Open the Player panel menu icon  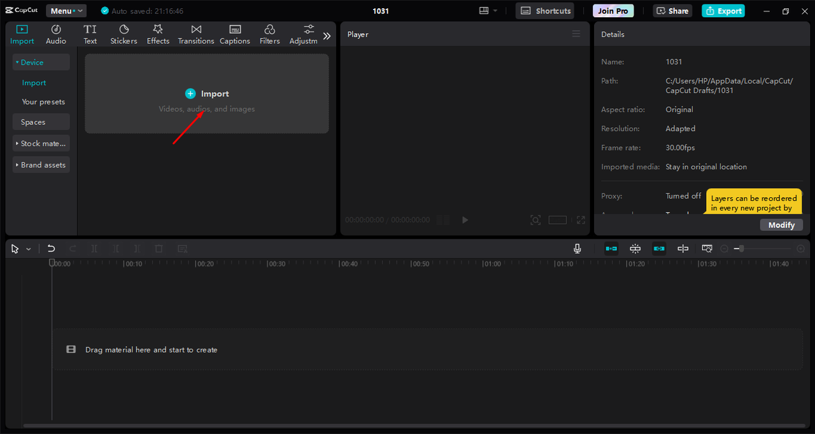[576, 34]
